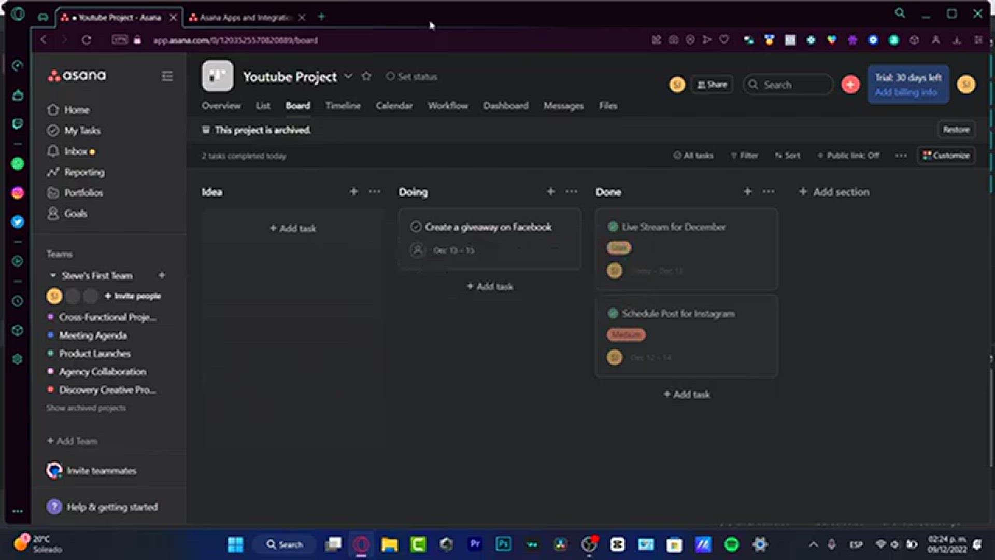
Task: Open Agency Collaboration project
Action: click(x=103, y=372)
